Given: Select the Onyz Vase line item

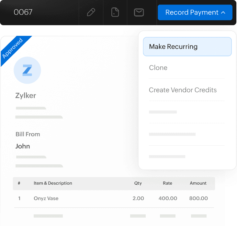Looking at the screenshot, I should coord(46,198).
